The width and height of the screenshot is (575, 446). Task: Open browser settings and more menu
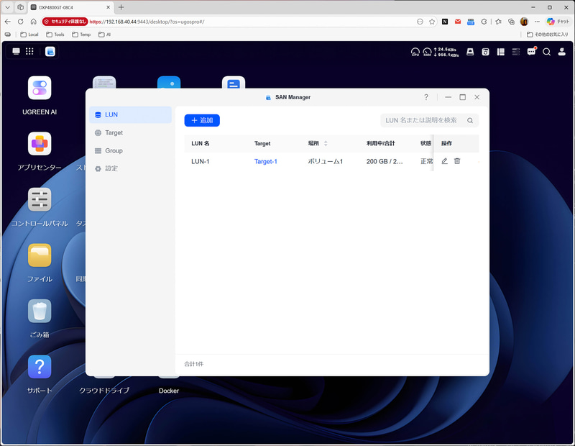537,22
